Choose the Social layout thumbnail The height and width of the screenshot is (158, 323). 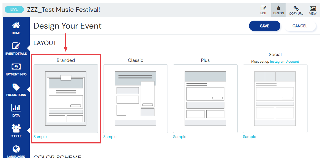point(275,99)
